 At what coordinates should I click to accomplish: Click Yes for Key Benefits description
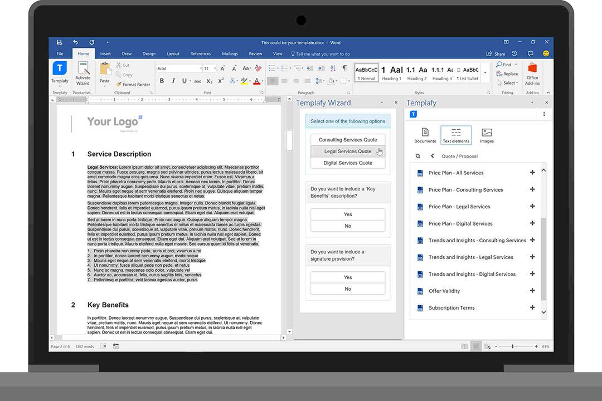tap(348, 214)
